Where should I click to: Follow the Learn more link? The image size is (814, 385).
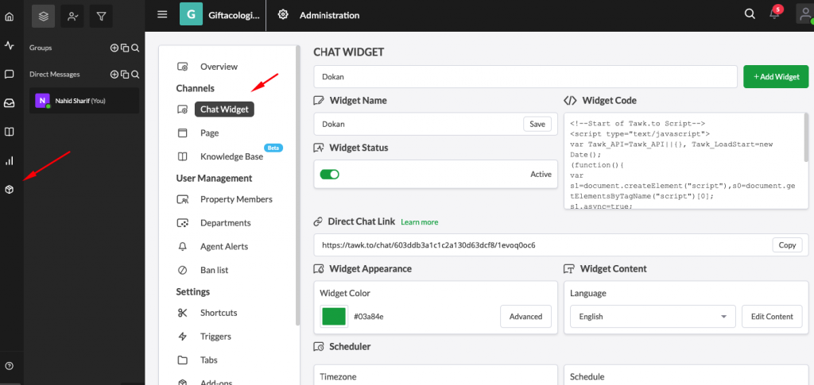420,222
